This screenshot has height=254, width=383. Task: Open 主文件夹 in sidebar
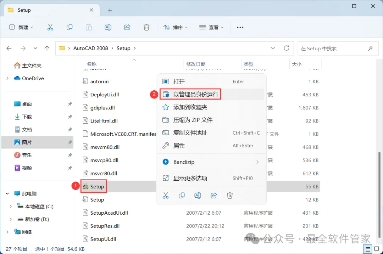(28, 66)
